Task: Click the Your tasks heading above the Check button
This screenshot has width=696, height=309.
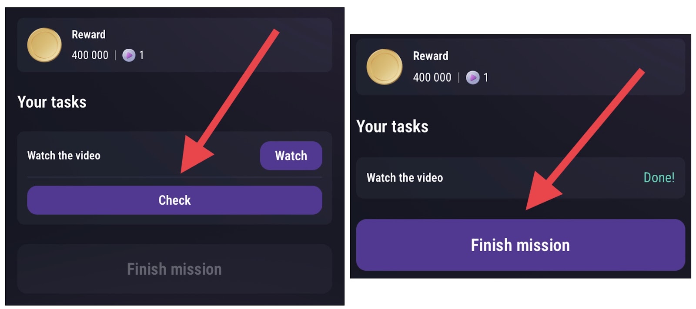Action: pyautogui.click(x=52, y=102)
